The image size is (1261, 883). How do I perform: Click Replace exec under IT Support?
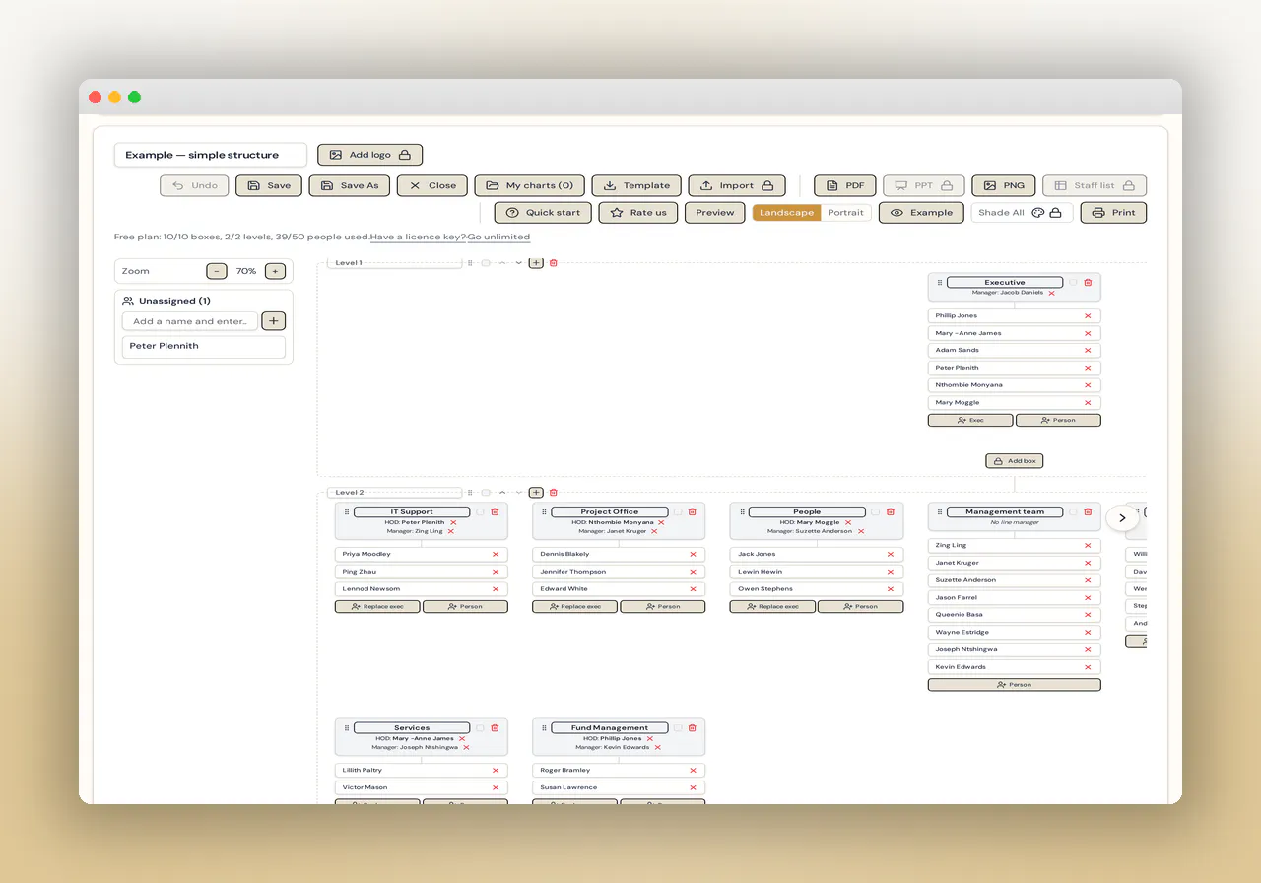377,606
